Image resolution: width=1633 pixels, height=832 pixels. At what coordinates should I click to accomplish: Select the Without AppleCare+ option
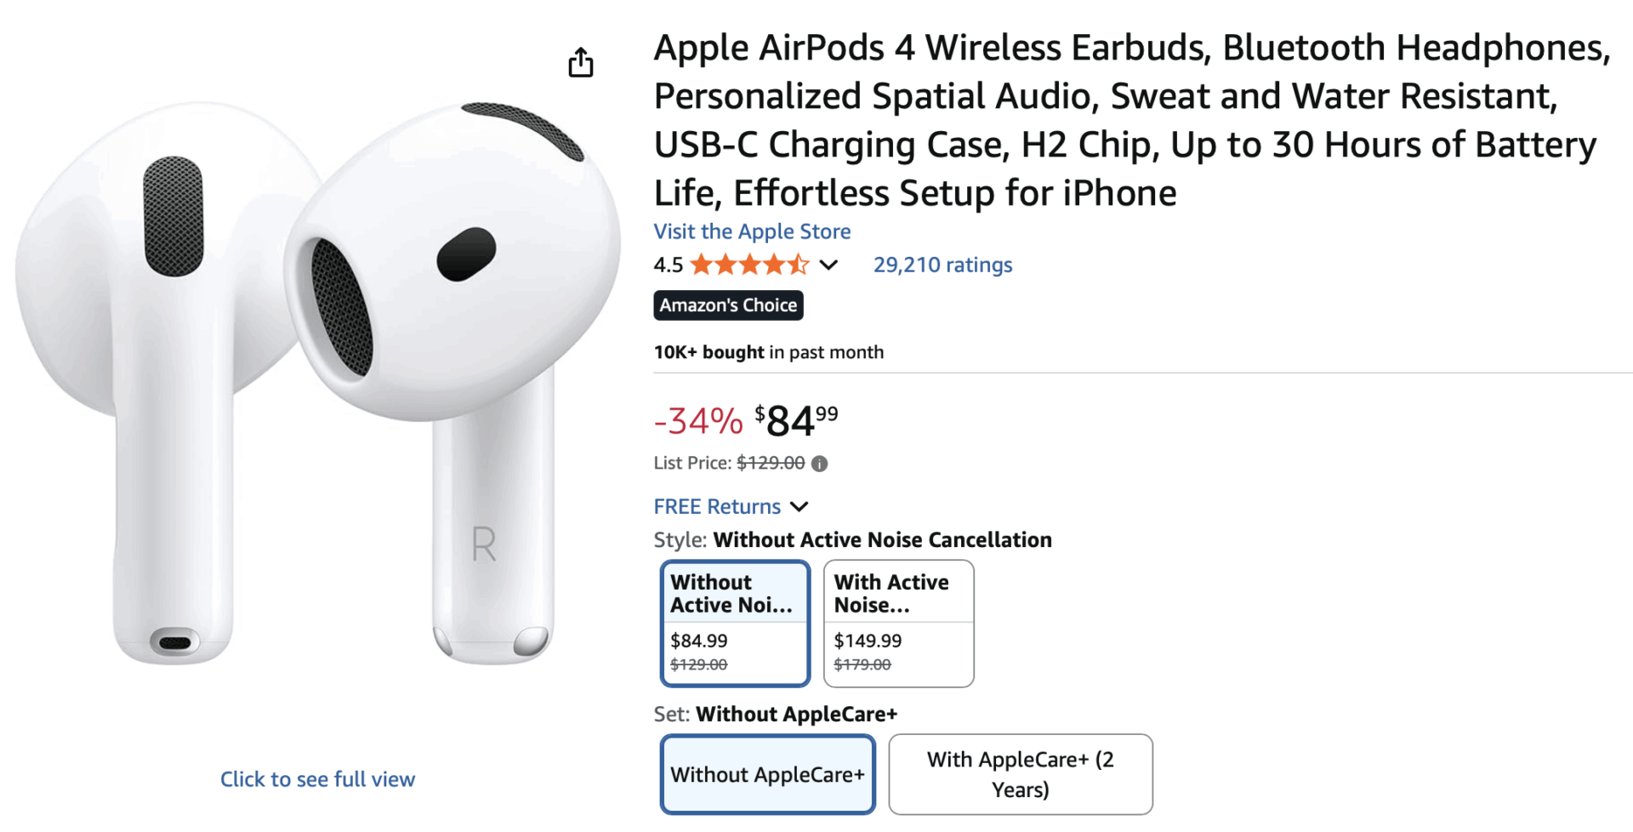tap(766, 774)
